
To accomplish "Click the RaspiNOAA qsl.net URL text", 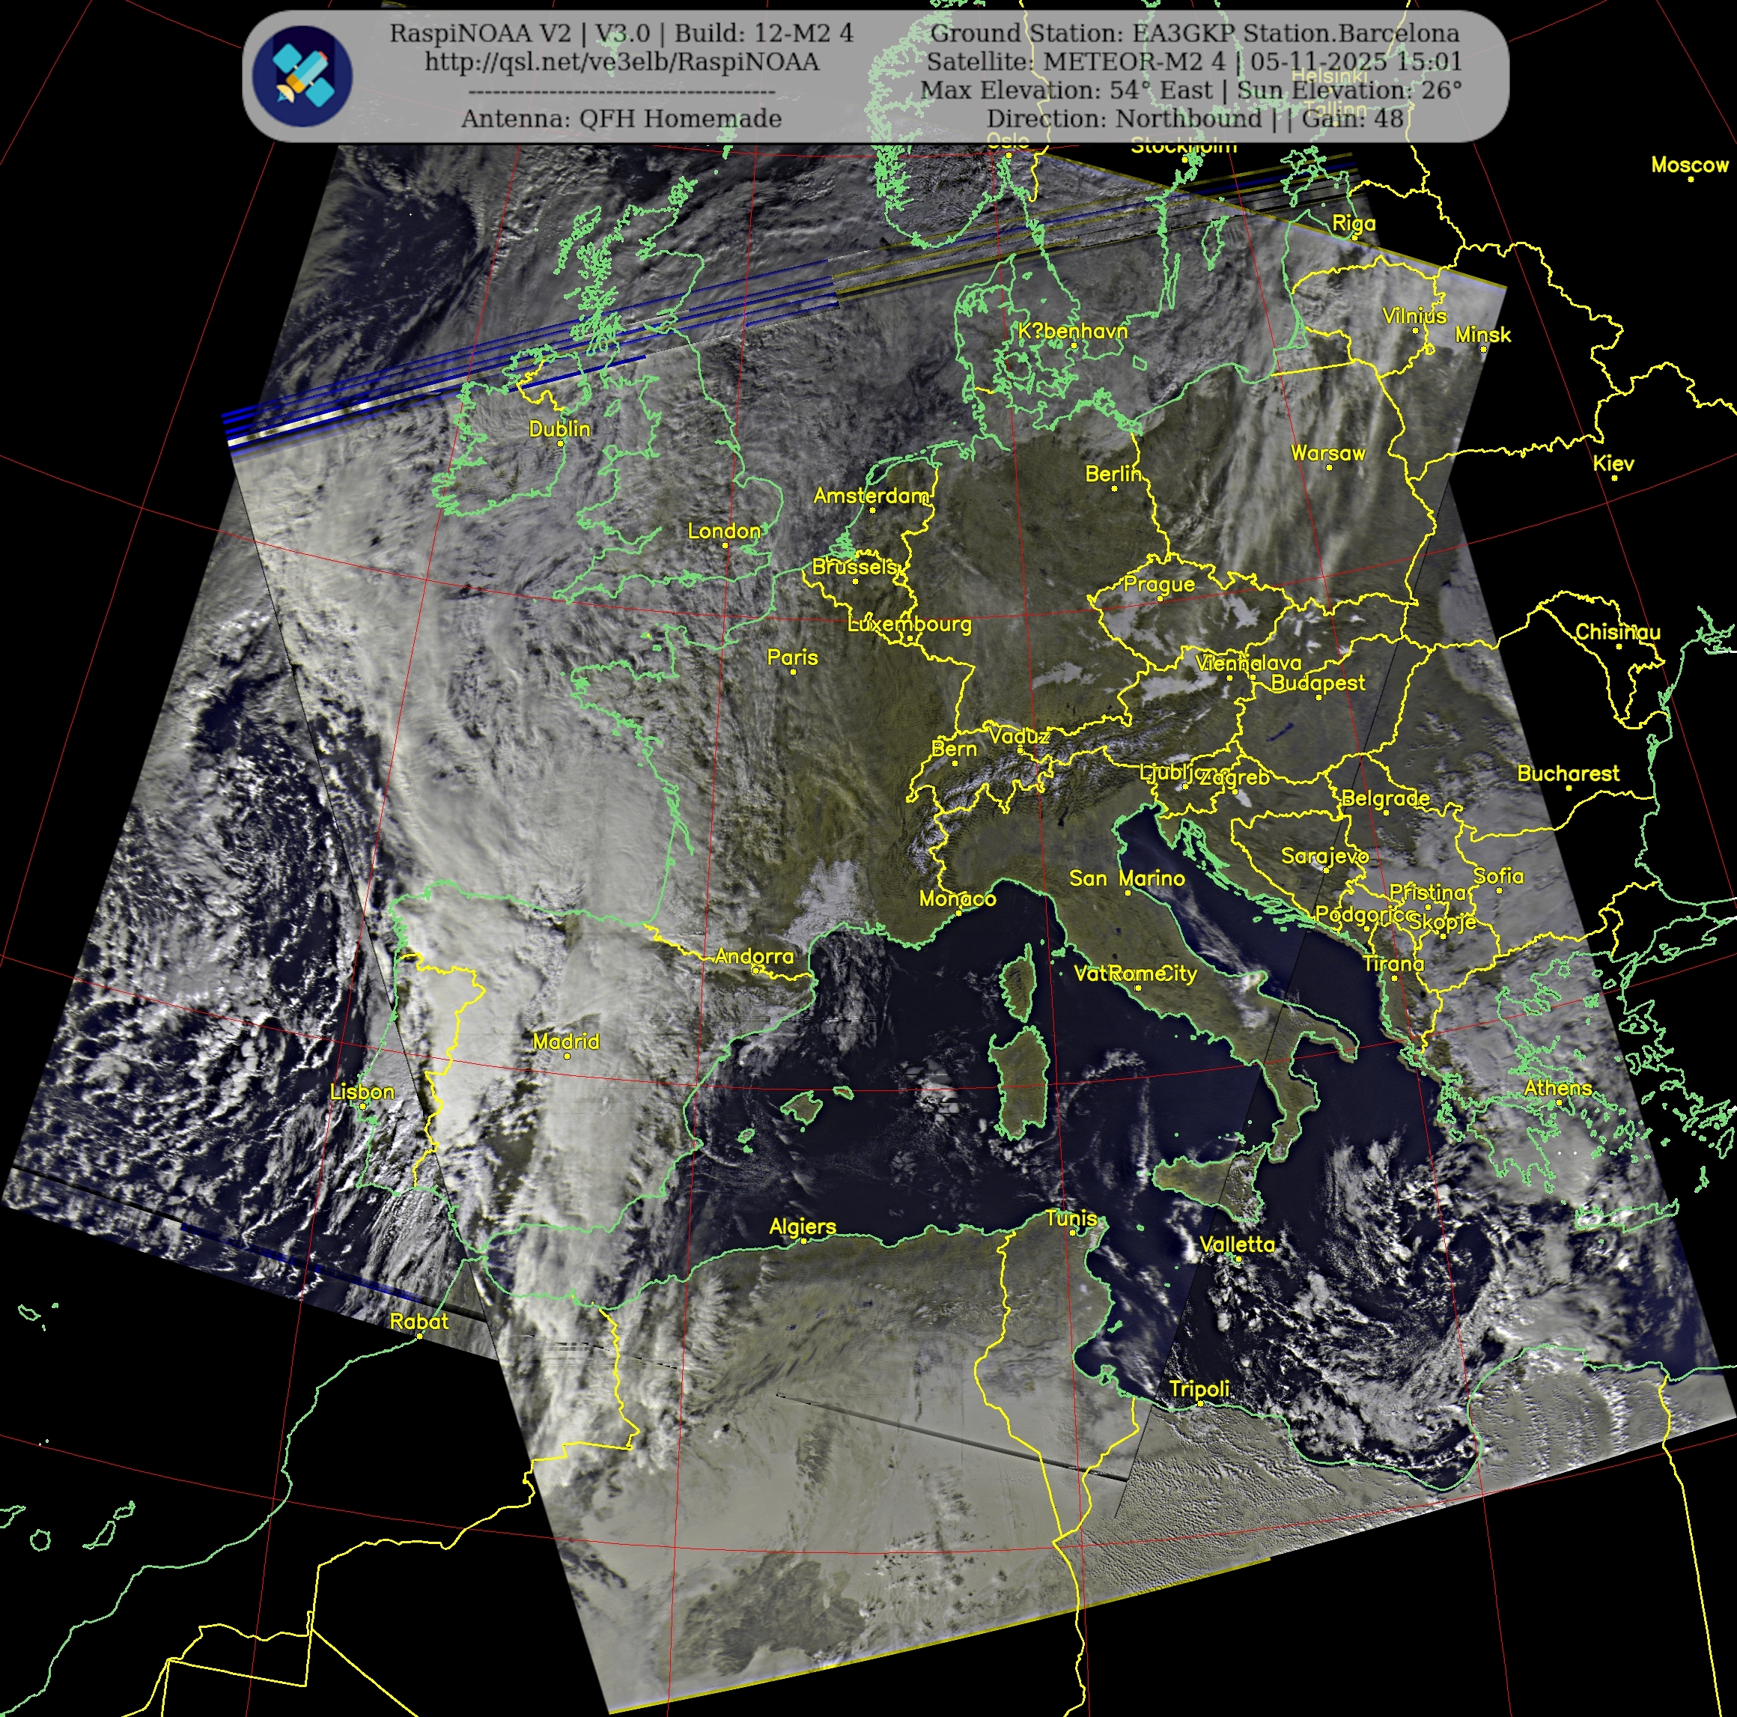I will (x=621, y=62).
